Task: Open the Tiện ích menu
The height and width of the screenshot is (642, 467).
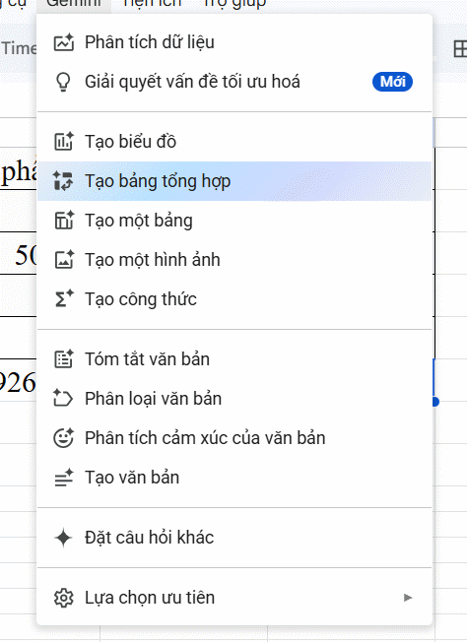Action: coord(152,4)
